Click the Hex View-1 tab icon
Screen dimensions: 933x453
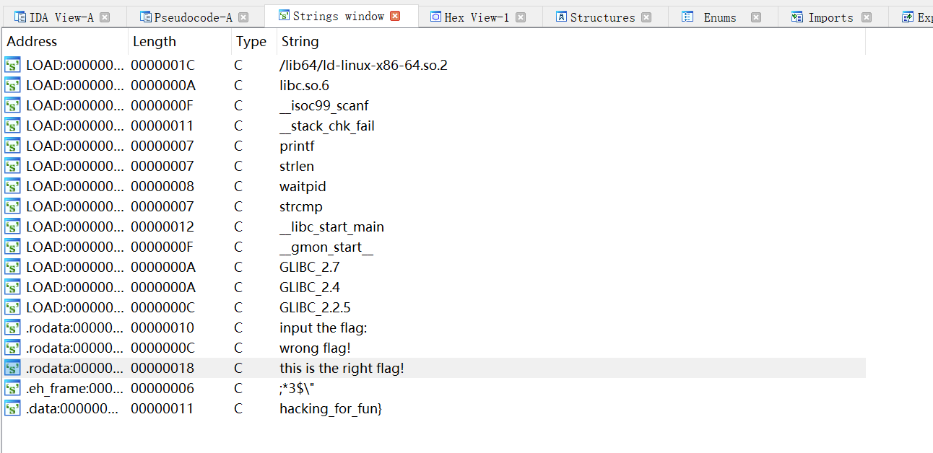(x=435, y=17)
